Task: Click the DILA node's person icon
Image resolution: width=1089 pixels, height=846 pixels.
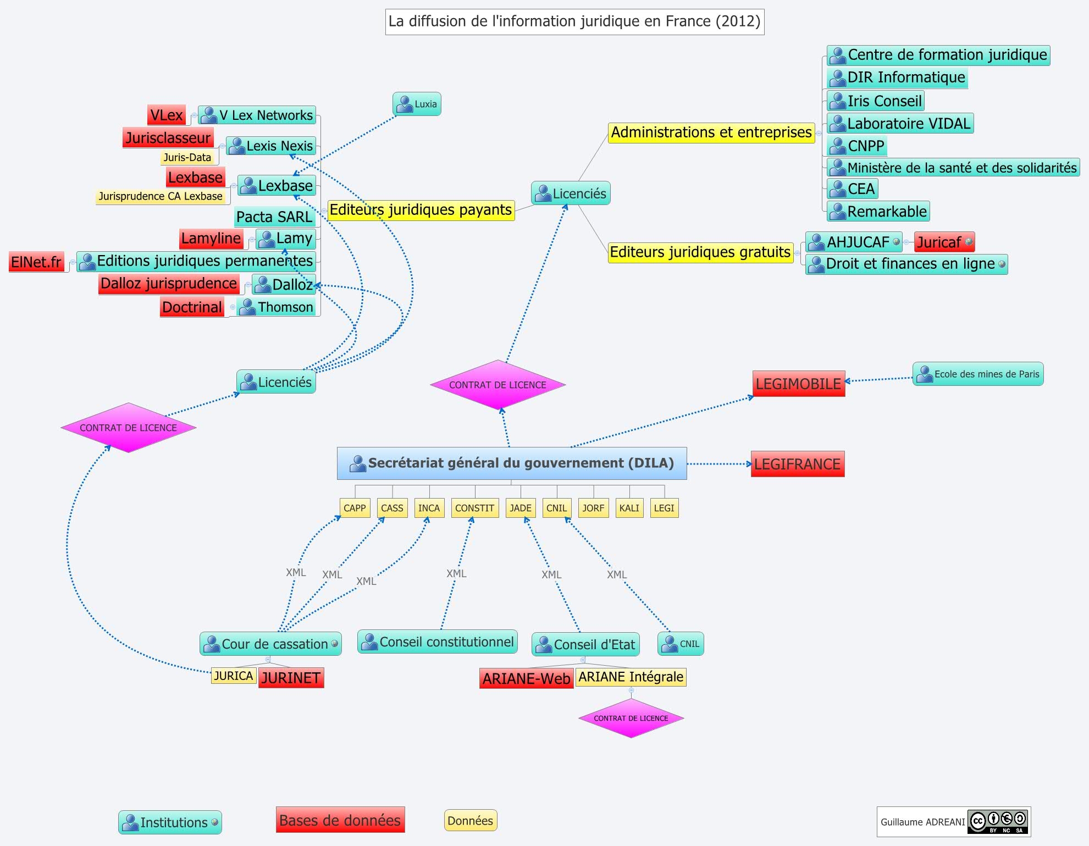Action: click(358, 463)
